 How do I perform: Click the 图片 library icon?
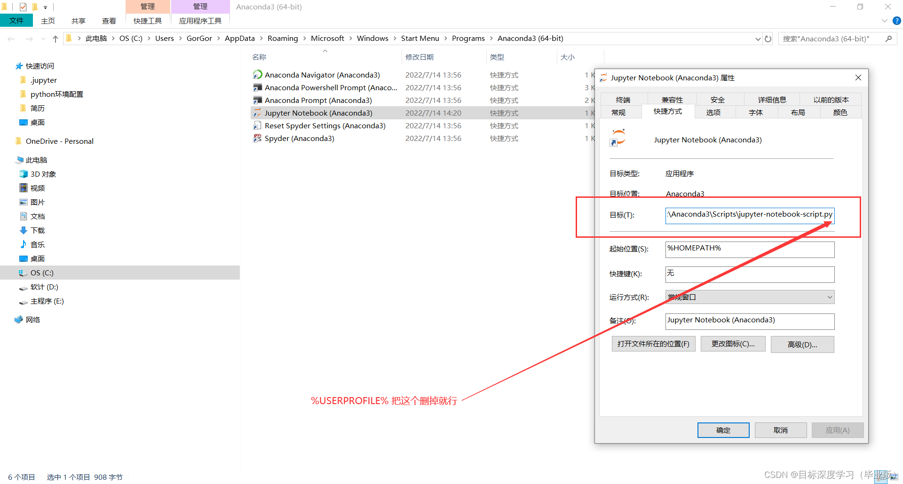click(24, 202)
